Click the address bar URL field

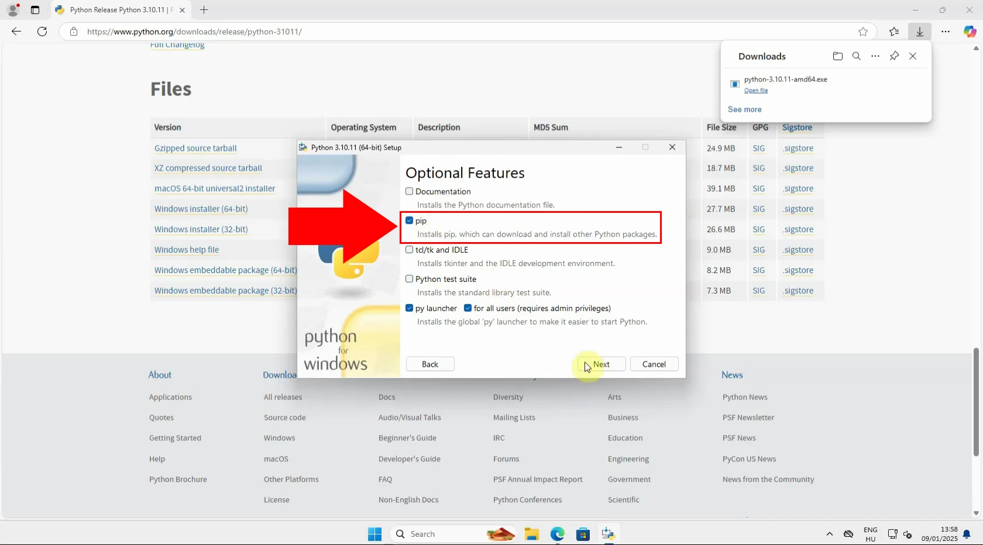[468, 32]
